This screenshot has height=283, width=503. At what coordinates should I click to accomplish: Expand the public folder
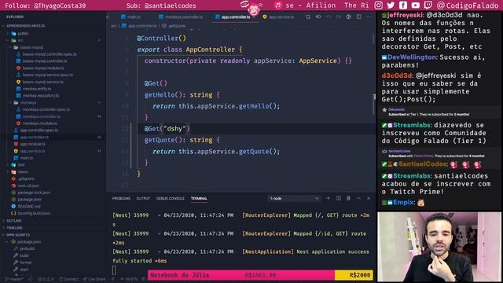point(23,33)
